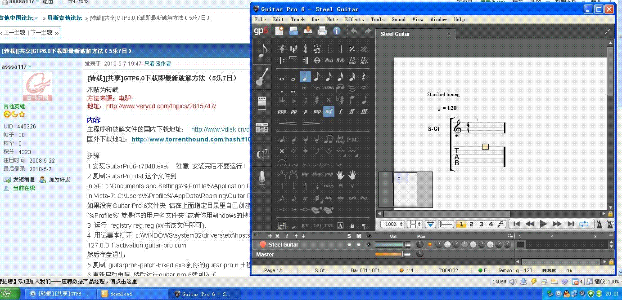
Task: Choose the treble clef icon in the palette
Action: point(282,49)
